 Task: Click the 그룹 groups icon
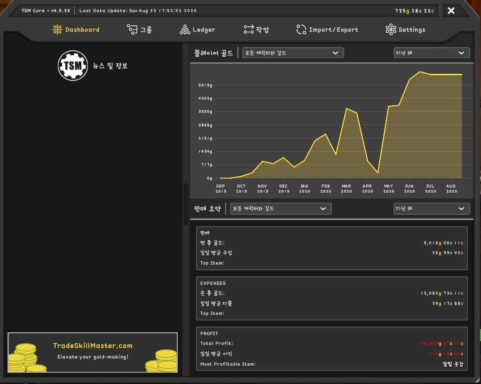(x=132, y=30)
